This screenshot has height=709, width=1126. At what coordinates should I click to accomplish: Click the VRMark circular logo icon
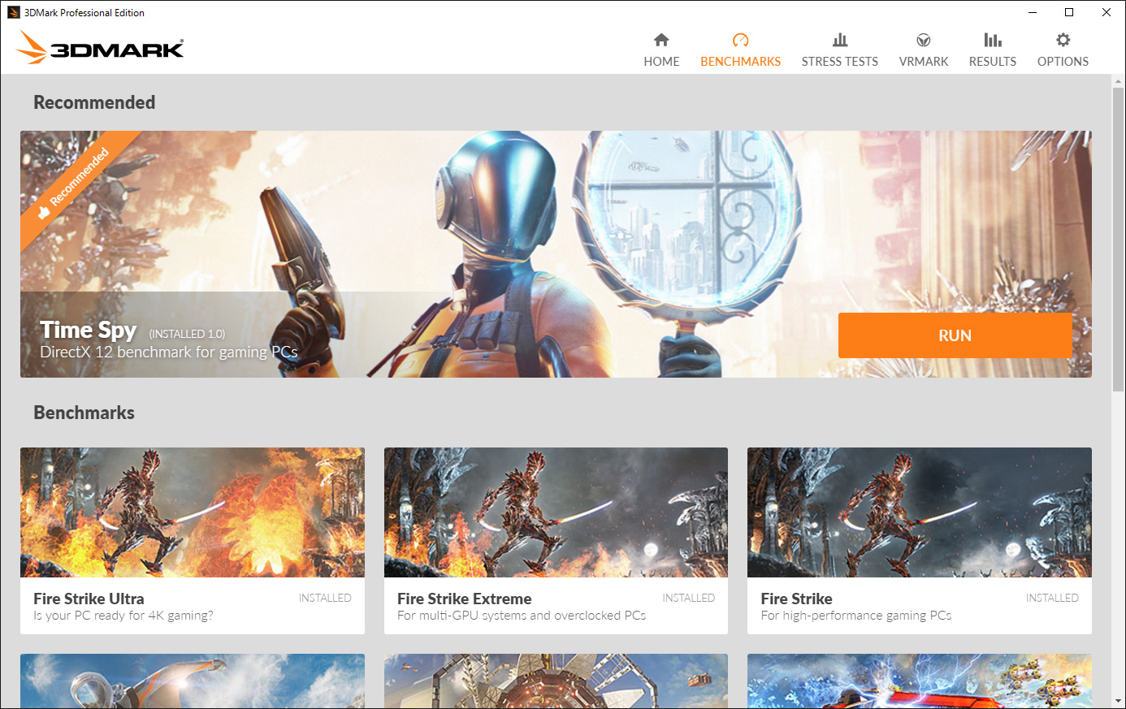coord(924,40)
